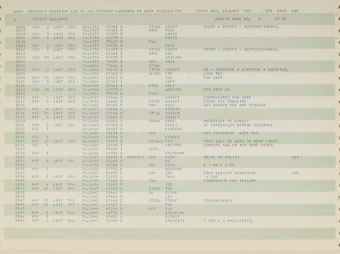This screenshot has width=340, height=254.
Task: Click comment 'VG = (DRDOT)R + (DYDOT)L + (DZDOT)Z.'
Action: (246, 70)
